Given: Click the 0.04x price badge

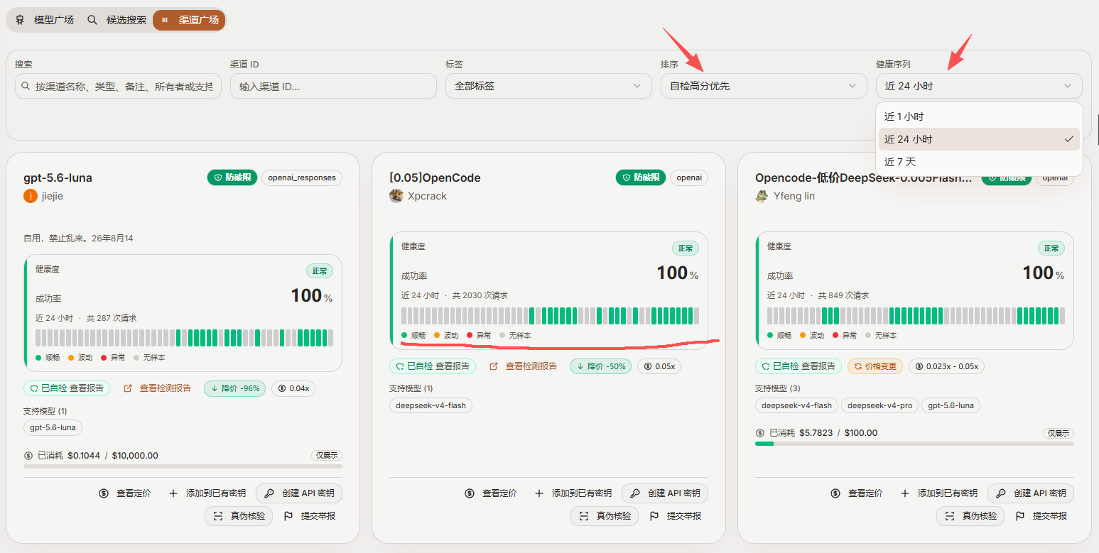Looking at the screenshot, I should [x=293, y=388].
